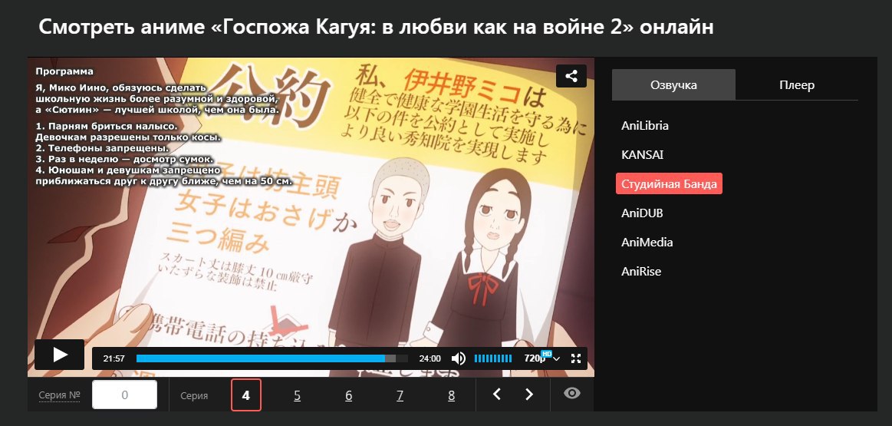Select AniMedia voiceover
Viewport: 892px width, 426px height.
[x=647, y=242]
